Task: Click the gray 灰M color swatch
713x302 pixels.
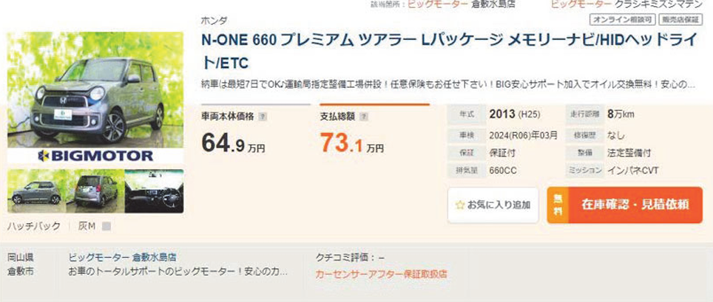Action: coord(106,226)
